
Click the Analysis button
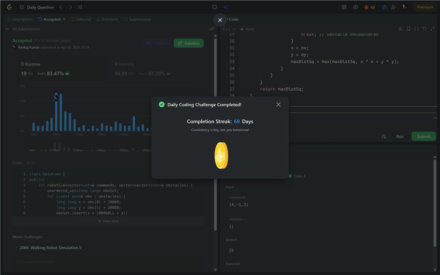[x=157, y=43]
